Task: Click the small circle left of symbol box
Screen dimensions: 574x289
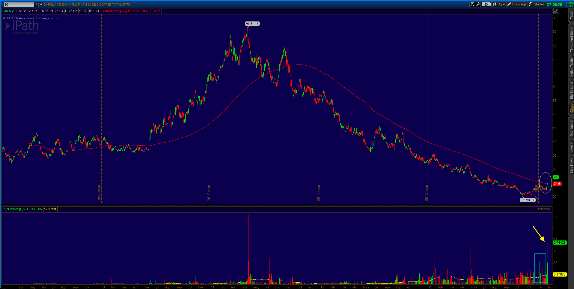Action: (x=1, y=5)
